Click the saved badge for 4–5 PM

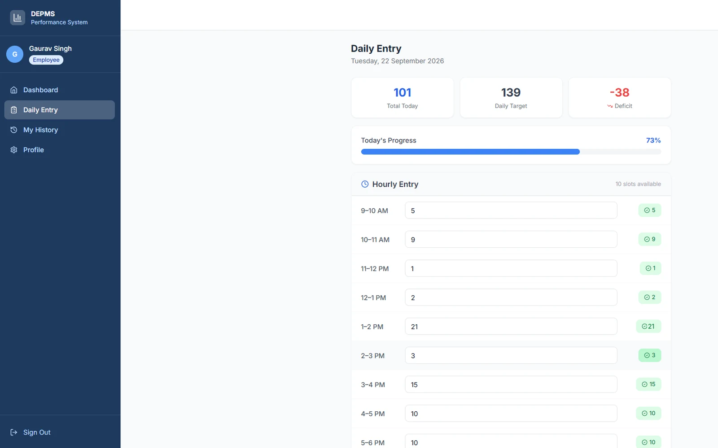tap(648, 413)
